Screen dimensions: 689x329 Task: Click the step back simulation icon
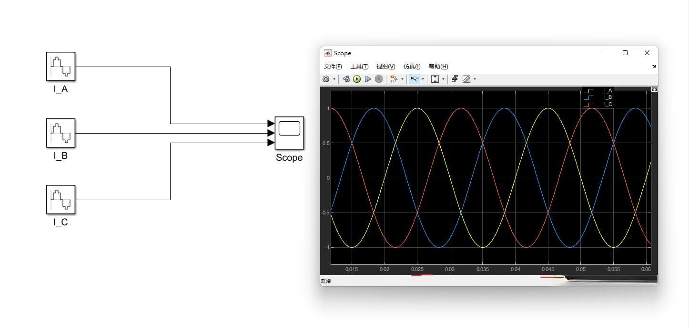click(x=346, y=79)
